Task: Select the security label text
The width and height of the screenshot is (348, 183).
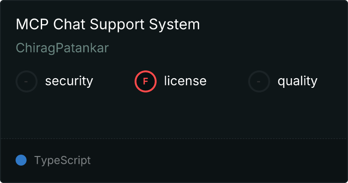Action: click(x=69, y=81)
